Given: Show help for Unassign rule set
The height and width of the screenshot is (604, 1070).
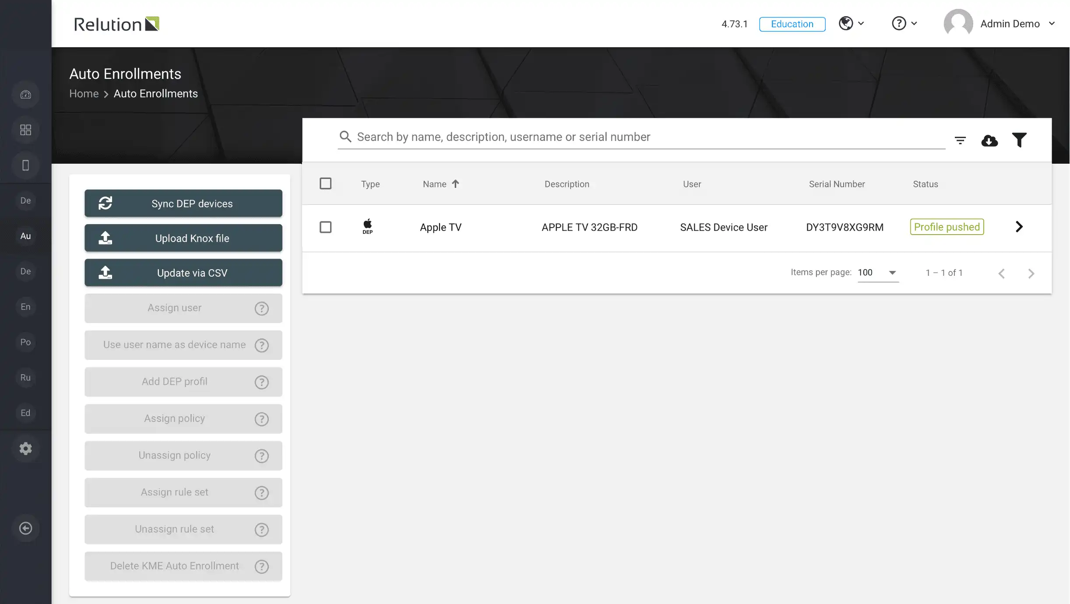Looking at the screenshot, I should (261, 530).
